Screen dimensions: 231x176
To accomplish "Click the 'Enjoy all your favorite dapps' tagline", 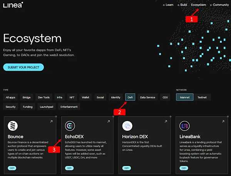I will point(39,53).
